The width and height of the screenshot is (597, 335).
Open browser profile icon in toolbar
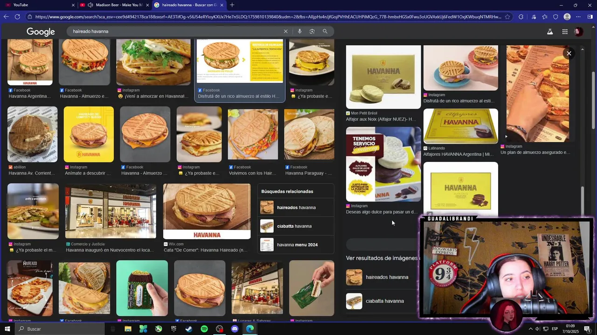[x=567, y=17]
